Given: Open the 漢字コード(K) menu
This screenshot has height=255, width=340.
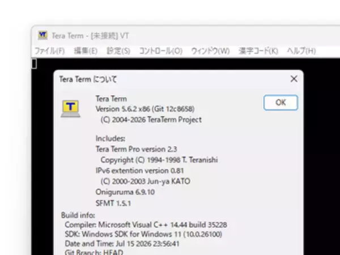Looking at the screenshot, I should click(258, 51).
